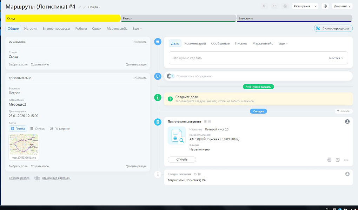Expand the действия dropdown in task field
Viewport: 358px width, 210px height.
pos(336,58)
